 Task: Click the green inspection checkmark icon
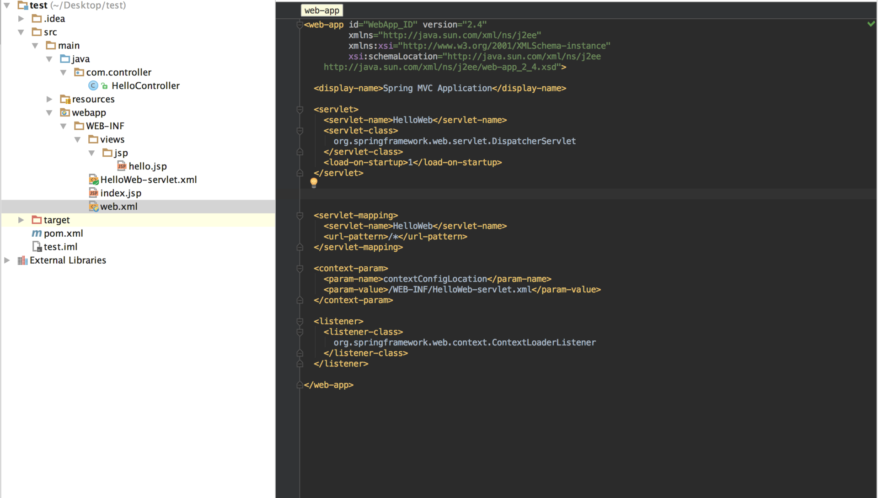[871, 24]
